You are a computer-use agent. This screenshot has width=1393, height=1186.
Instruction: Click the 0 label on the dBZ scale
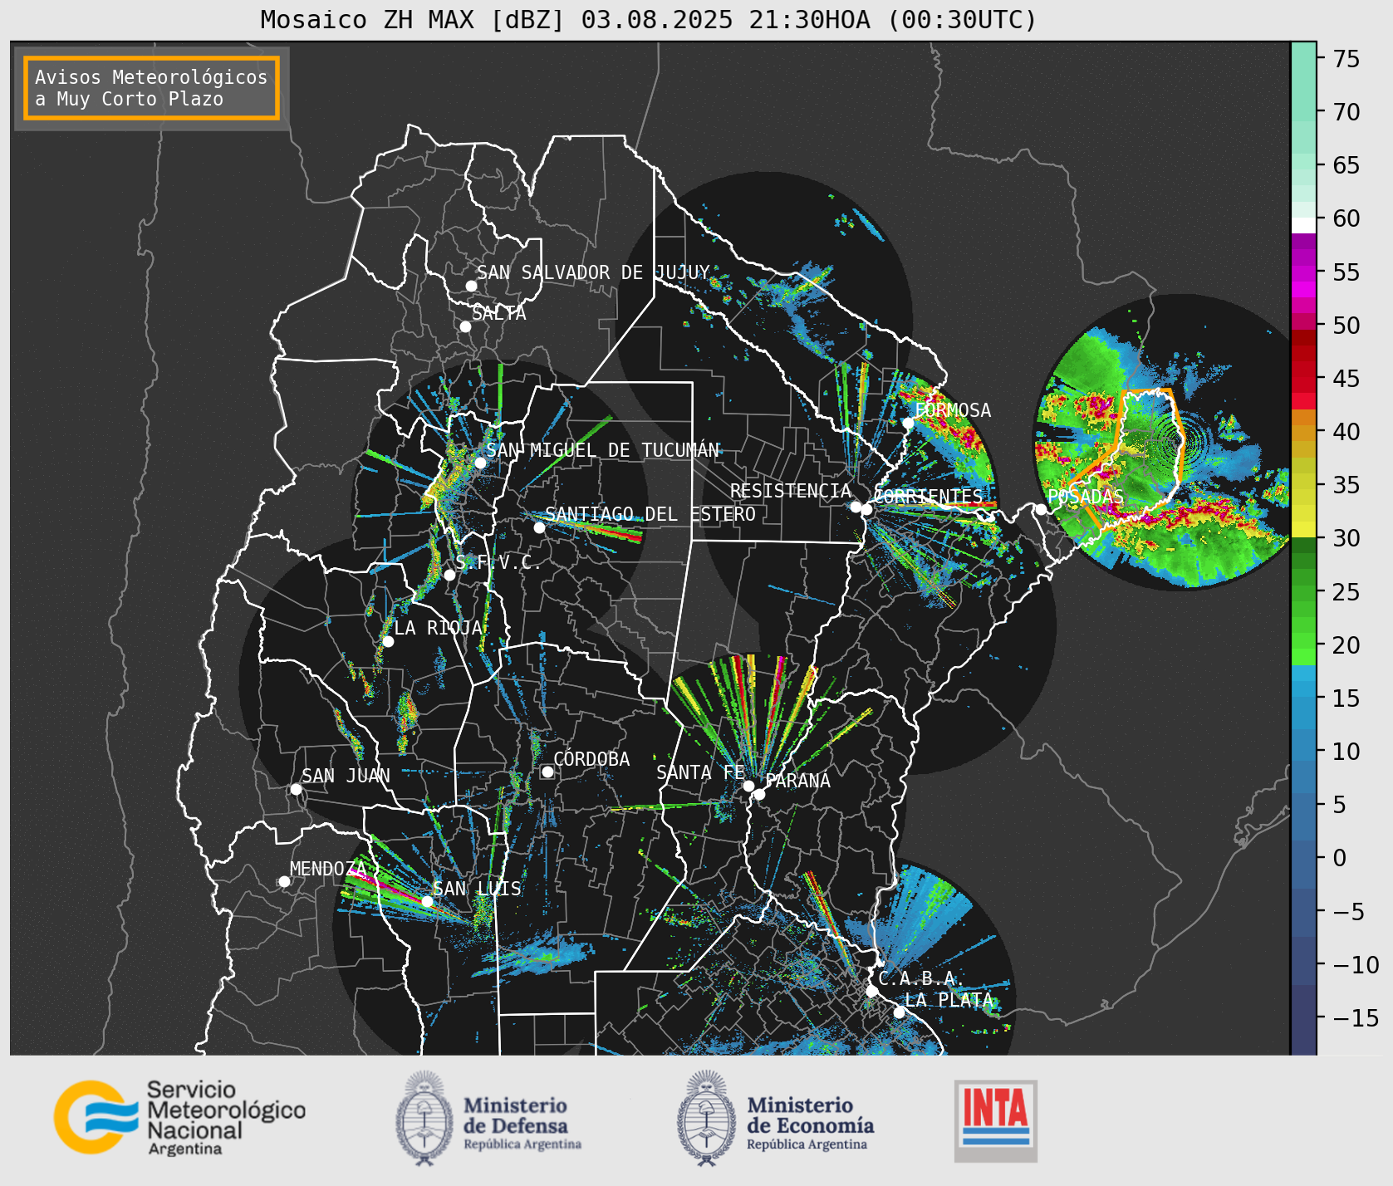click(1340, 858)
